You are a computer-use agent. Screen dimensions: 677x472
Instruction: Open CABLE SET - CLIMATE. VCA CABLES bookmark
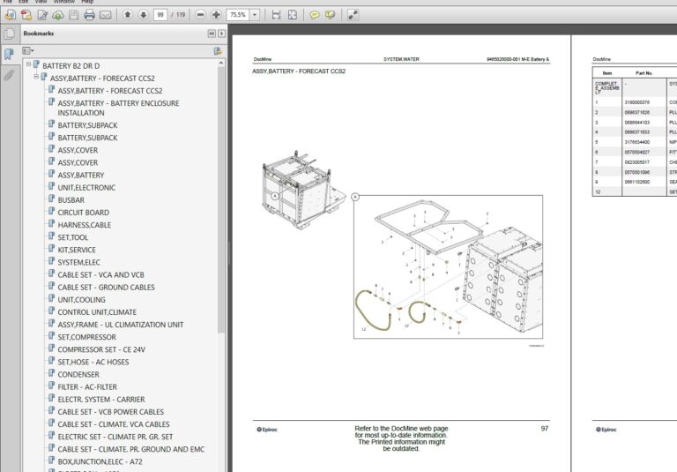coord(114,424)
